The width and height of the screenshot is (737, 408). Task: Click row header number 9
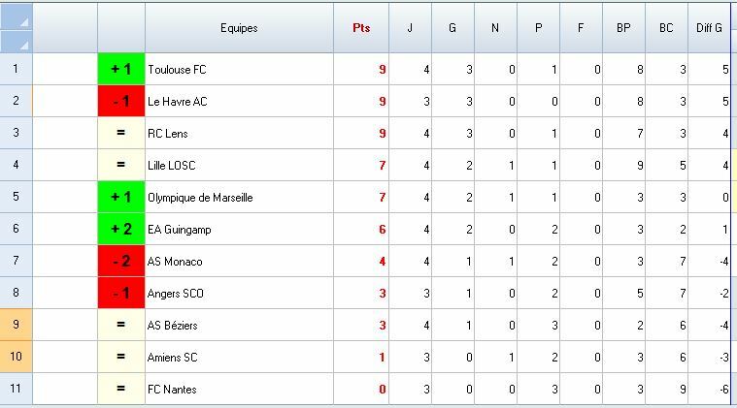pyautogui.click(x=16, y=326)
